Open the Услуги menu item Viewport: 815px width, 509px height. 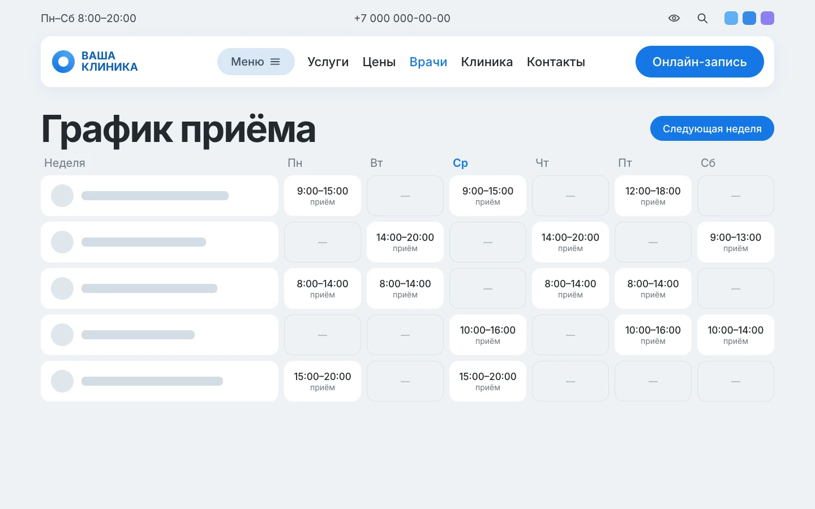tap(328, 62)
